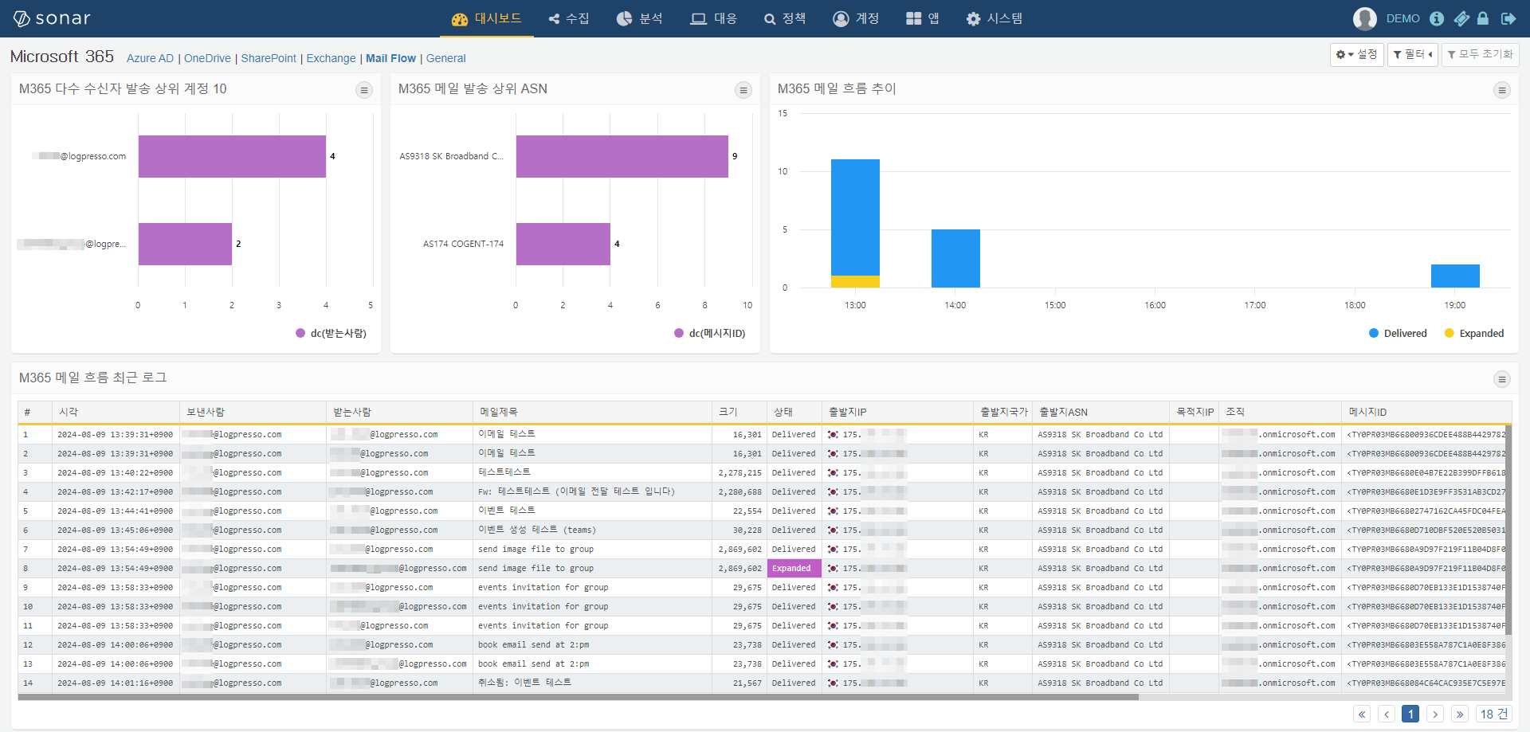1530x732 pixels.
Task: Click the DEMO user name
Action: (x=1402, y=18)
